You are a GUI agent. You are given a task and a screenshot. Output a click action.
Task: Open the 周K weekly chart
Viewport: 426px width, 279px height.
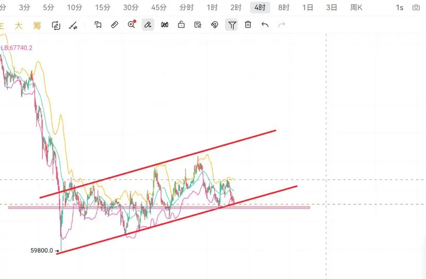[x=356, y=8]
